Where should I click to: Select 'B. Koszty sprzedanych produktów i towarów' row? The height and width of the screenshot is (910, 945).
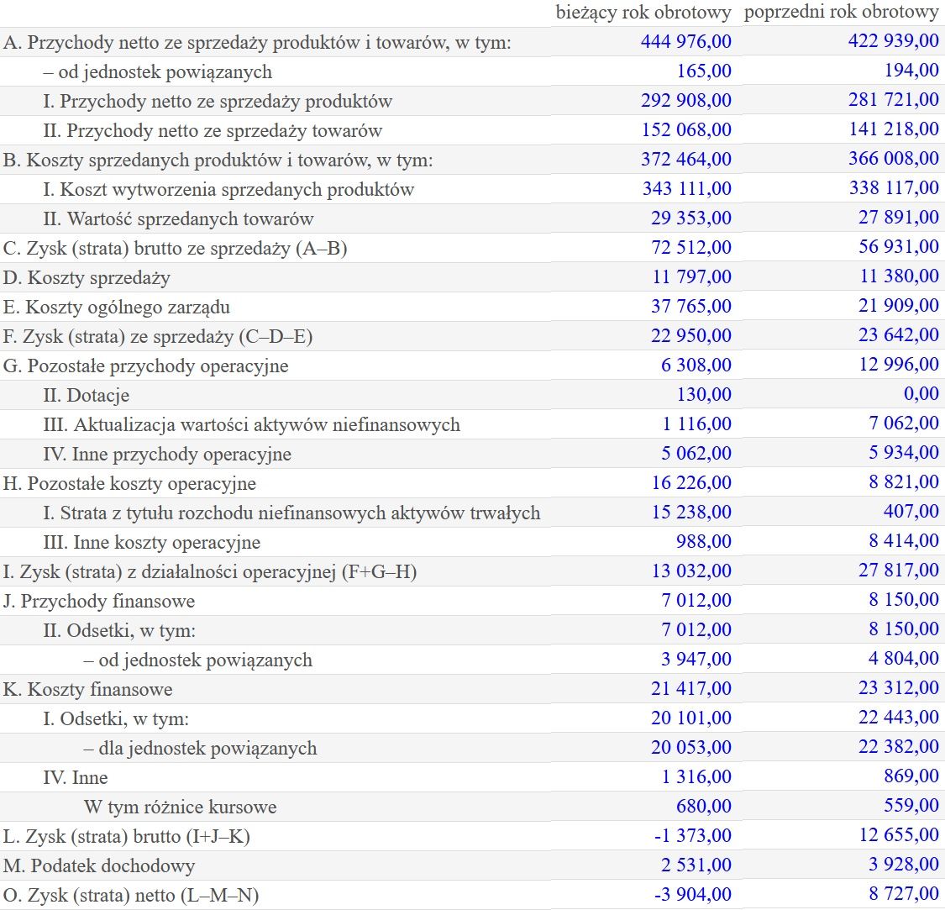point(218,160)
